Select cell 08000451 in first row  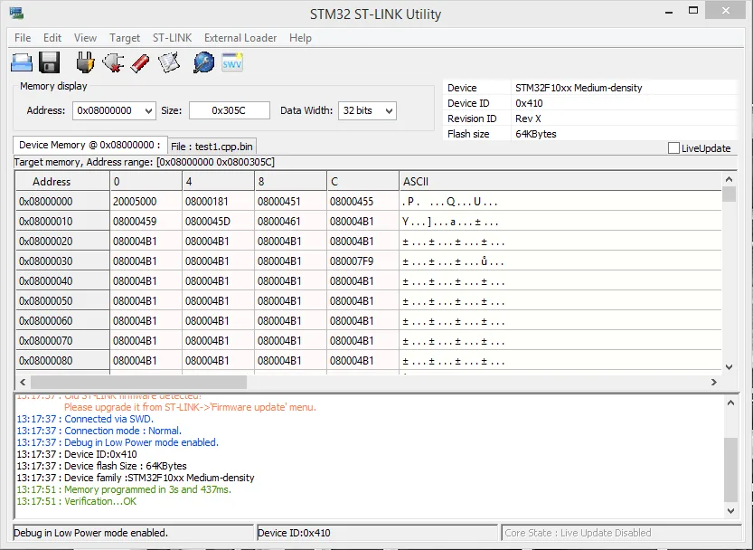[x=290, y=202]
